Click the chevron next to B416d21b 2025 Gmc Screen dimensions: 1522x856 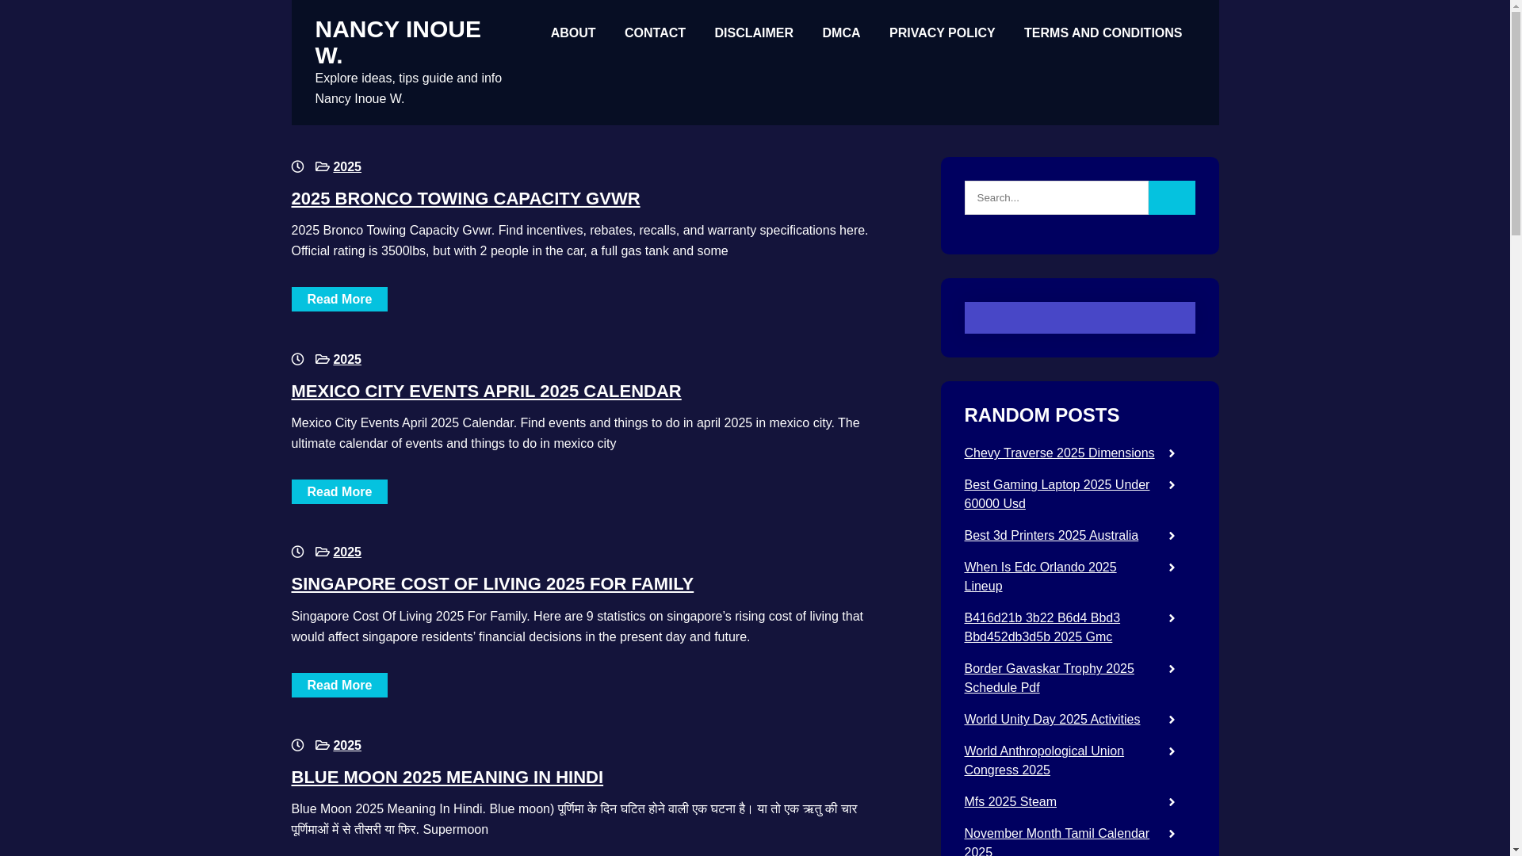(x=1172, y=618)
